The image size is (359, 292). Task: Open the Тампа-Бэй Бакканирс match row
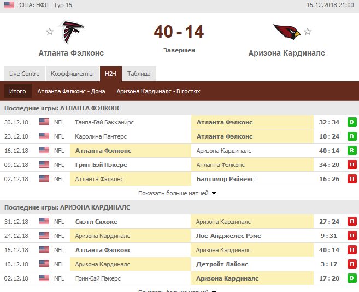(x=104, y=122)
